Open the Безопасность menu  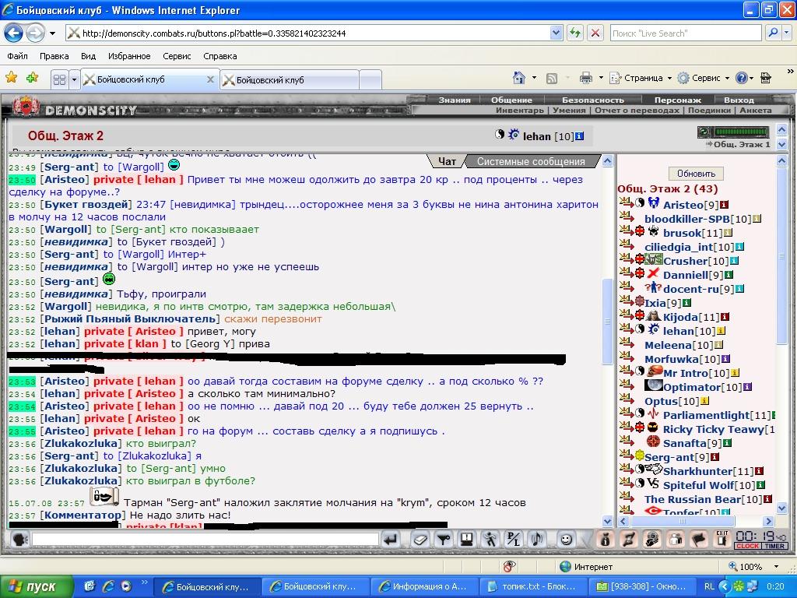(592, 100)
